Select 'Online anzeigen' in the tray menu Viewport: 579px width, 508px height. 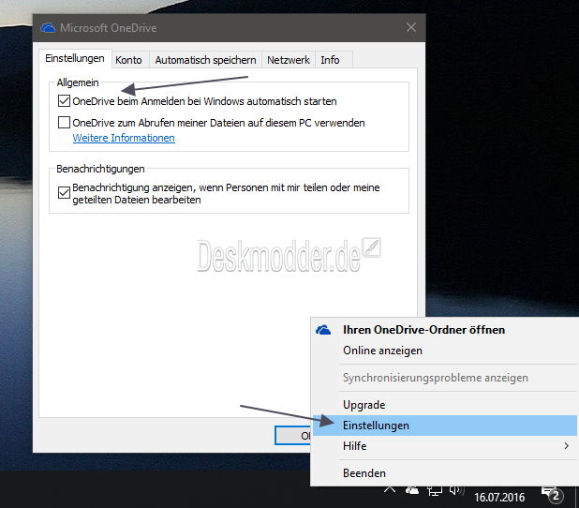445,351
